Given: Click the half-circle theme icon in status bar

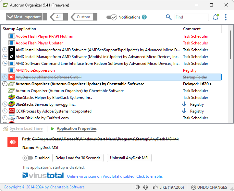Looking at the screenshot, I should click(137, 187).
